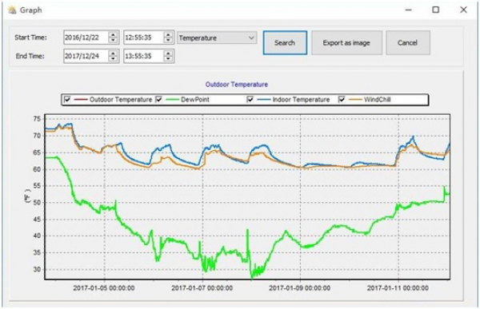Click x-axis label 2017-01-11 00:00:00
Image resolution: width=480 pixels, height=309 pixels.
point(398,288)
